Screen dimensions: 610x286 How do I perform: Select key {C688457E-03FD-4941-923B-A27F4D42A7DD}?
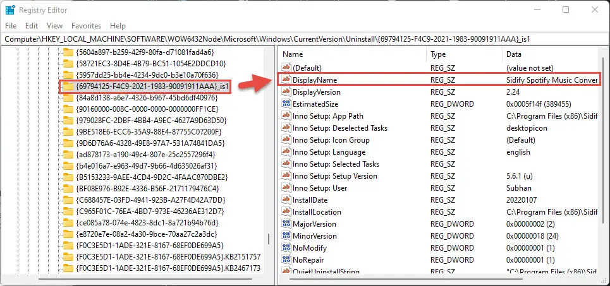tap(151, 200)
